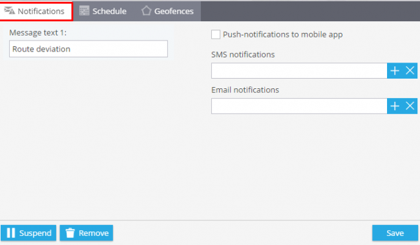Clear the Email notifications field with X

pos(410,106)
